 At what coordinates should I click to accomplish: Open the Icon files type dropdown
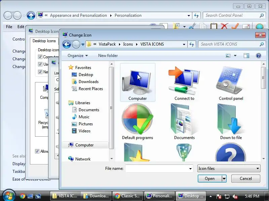[229, 169]
